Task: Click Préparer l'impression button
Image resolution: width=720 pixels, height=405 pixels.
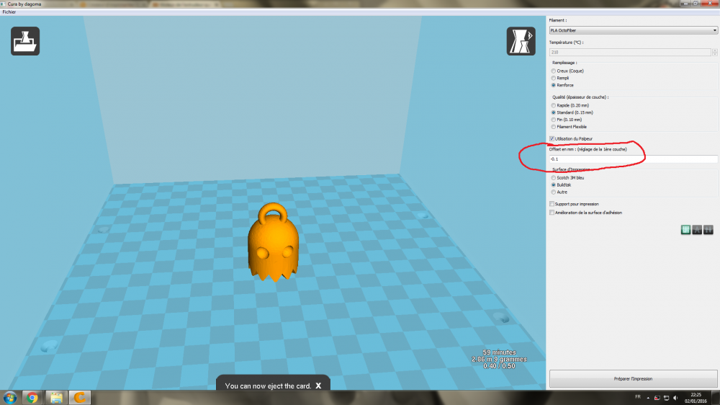Action: pos(633,379)
